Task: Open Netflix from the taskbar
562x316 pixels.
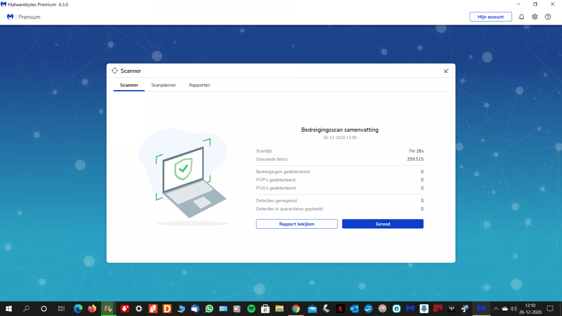Action: click(340, 309)
